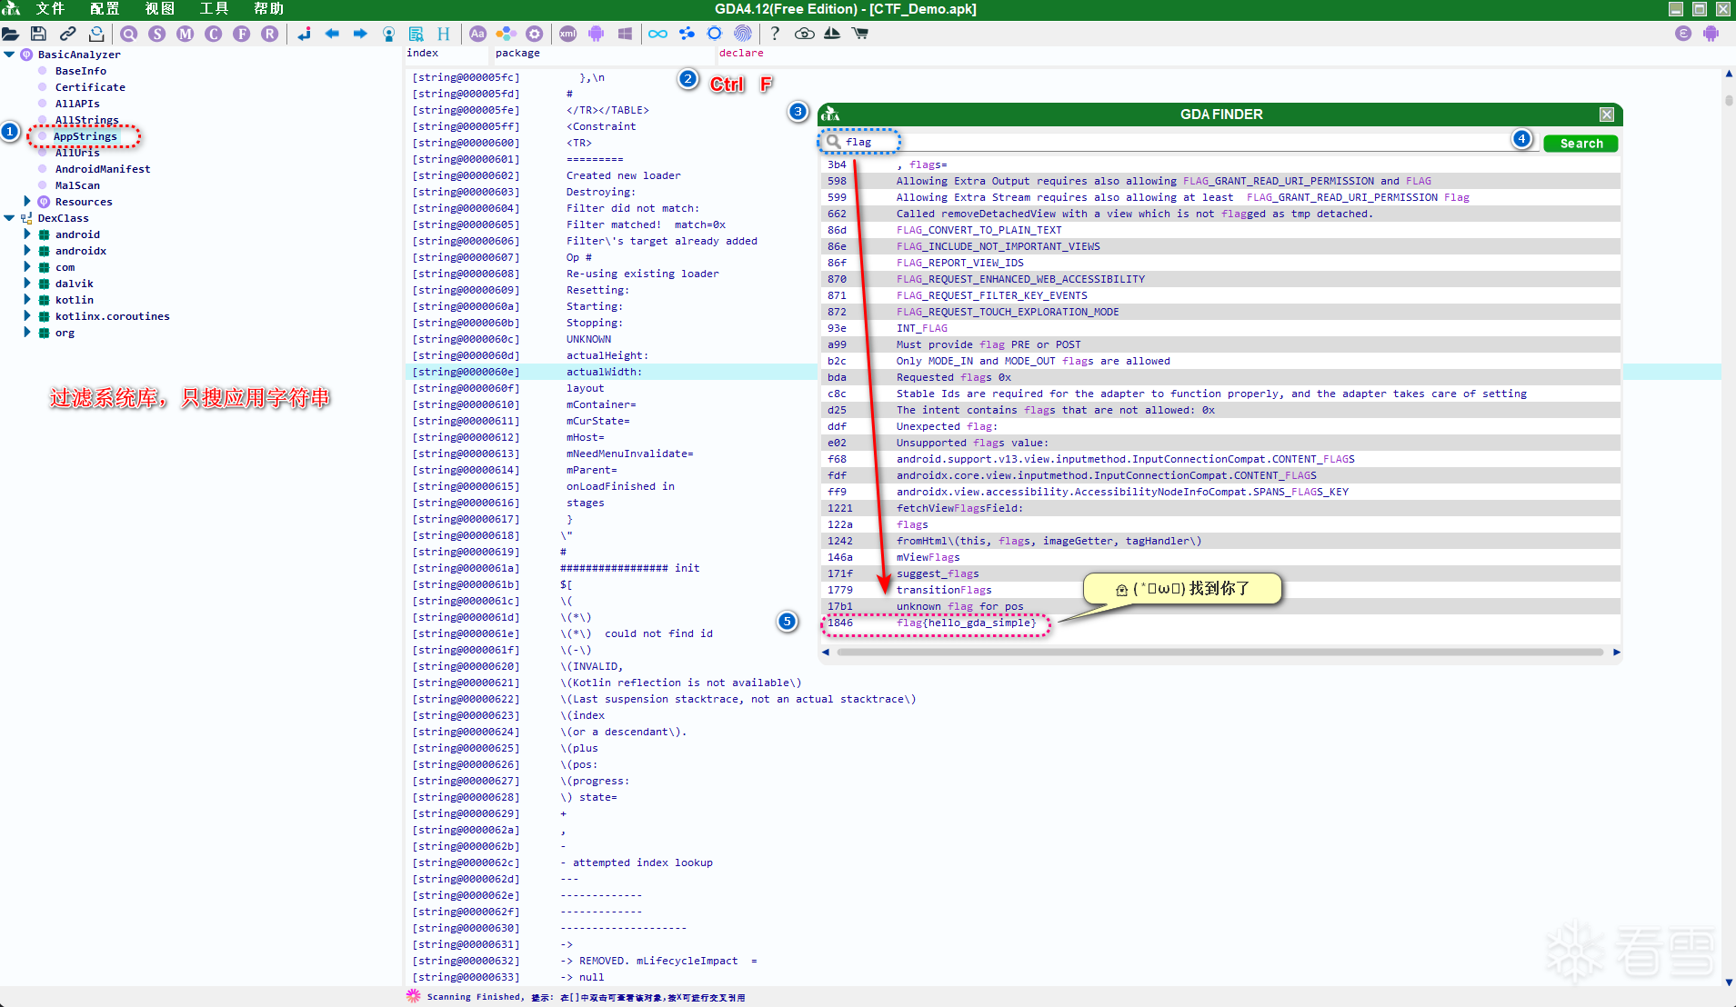Image resolution: width=1736 pixels, height=1007 pixels.
Task: Open the 文件 menu
Action: click(50, 9)
